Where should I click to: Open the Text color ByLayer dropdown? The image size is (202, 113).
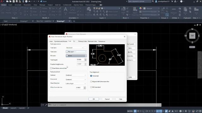point(76,52)
